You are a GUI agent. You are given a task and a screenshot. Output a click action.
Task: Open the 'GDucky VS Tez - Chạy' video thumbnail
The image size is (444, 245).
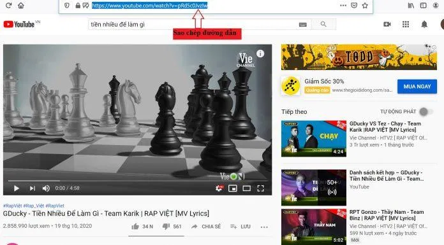(314, 139)
